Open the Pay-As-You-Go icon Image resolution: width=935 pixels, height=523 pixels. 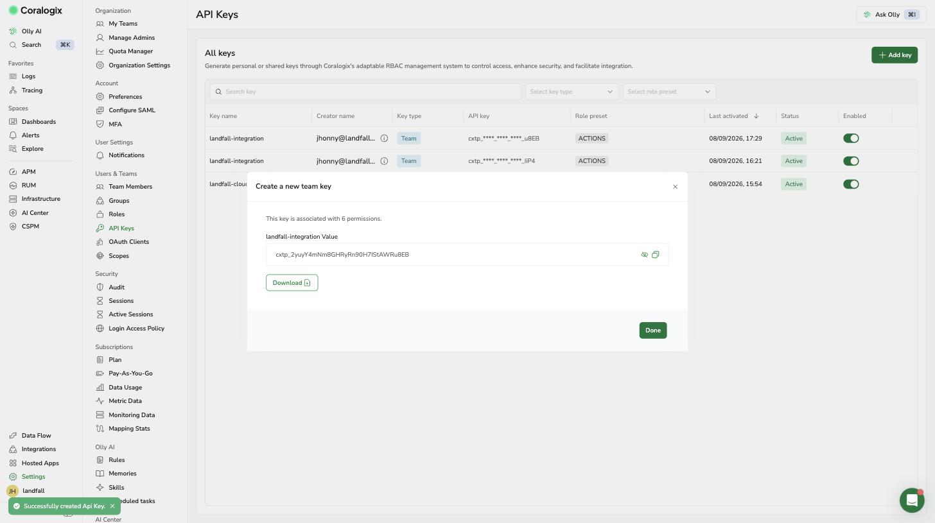100,373
